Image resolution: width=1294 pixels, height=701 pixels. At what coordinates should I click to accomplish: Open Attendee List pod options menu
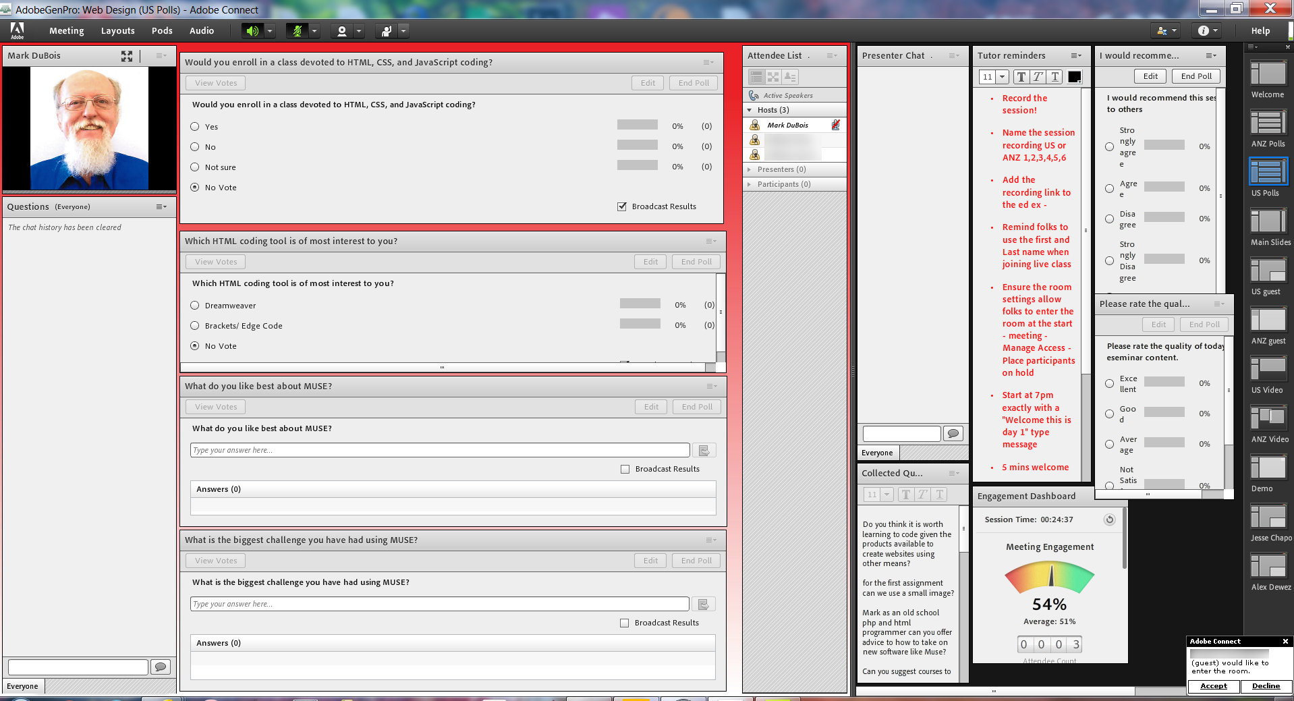tap(832, 56)
